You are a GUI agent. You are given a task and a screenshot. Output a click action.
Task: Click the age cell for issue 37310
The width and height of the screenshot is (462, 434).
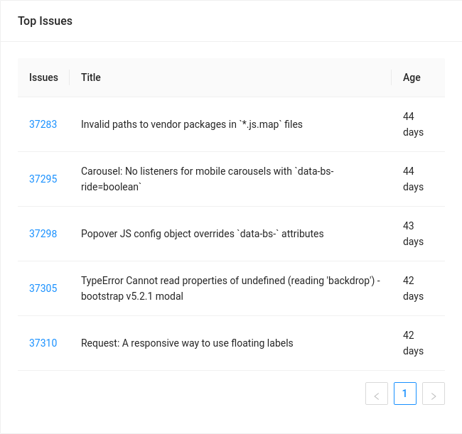[413, 343]
